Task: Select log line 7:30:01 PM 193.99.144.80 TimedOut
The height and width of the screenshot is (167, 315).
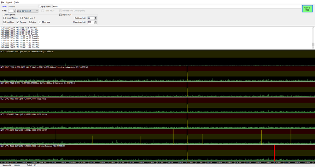Action: (20, 38)
